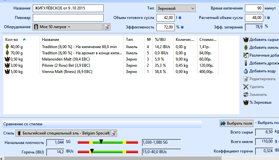Click 15,0-40,0 IBUs range field
The height and width of the screenshot is (160, 279).
point(161,152)
